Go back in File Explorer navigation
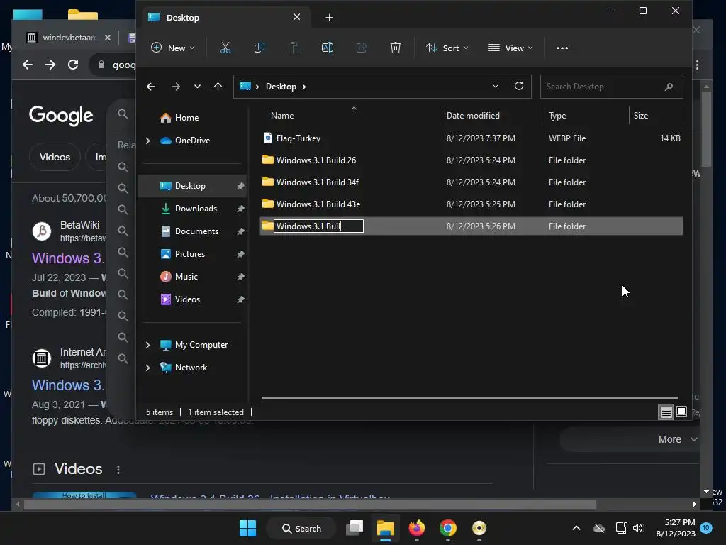Viewport: 726px width, 545px height. [x=151, y=87]
